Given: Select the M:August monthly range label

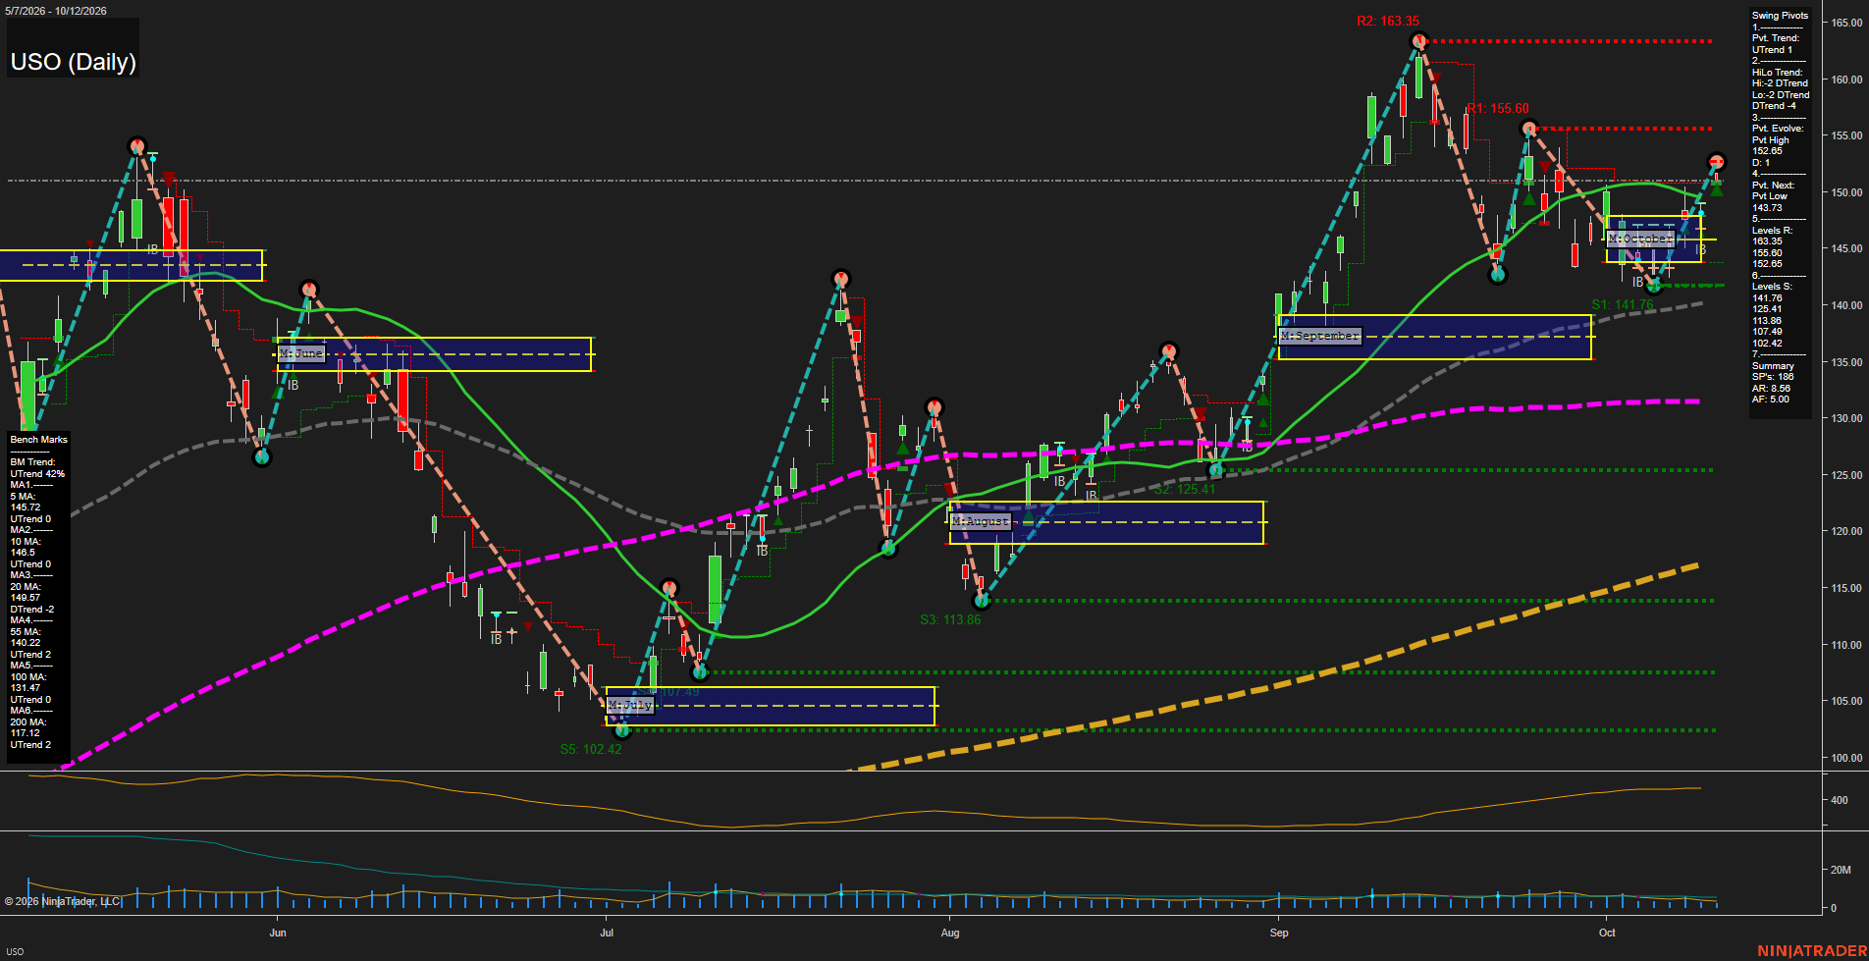Looking at the screenshot, I should (x=980, y=521).
